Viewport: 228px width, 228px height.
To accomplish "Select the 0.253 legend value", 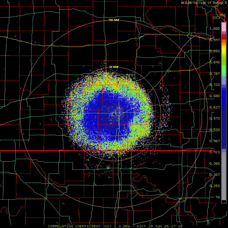I will pyautogui.click(x=215, y=186).
